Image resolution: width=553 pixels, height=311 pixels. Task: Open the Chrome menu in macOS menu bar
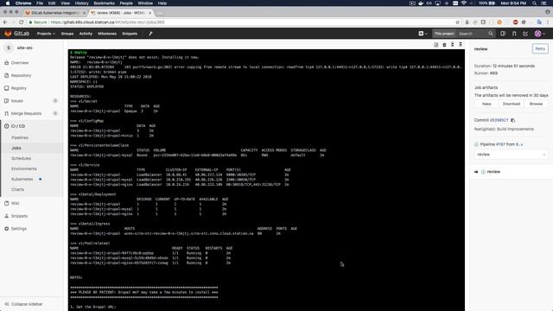click(x=23, y=3)
